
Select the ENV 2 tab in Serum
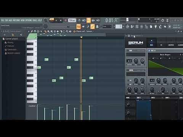(x=153, y=97)
